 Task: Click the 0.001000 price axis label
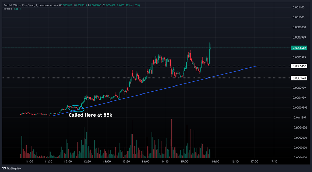click(298, 17)
